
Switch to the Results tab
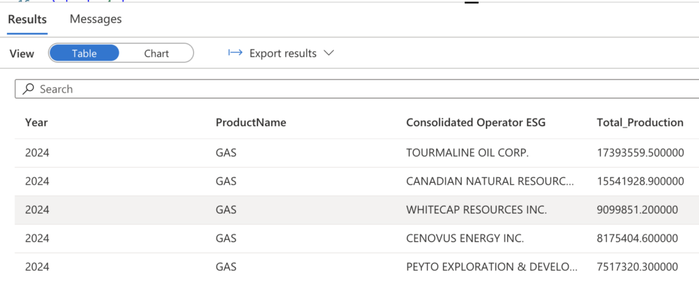[27, 19]
